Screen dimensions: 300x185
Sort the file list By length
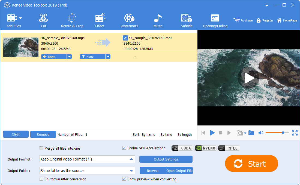tap(184, 134)
